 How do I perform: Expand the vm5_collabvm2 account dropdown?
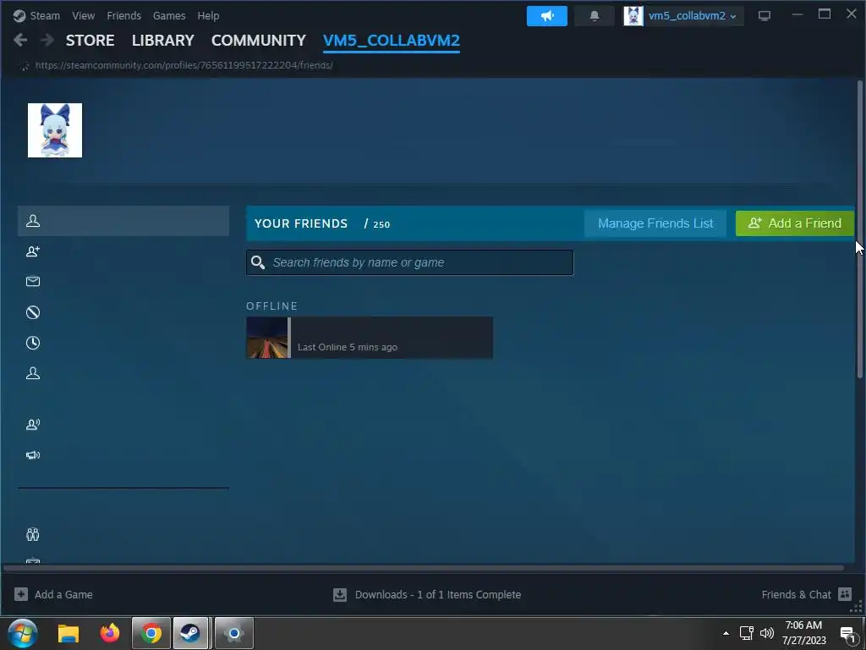682,16
